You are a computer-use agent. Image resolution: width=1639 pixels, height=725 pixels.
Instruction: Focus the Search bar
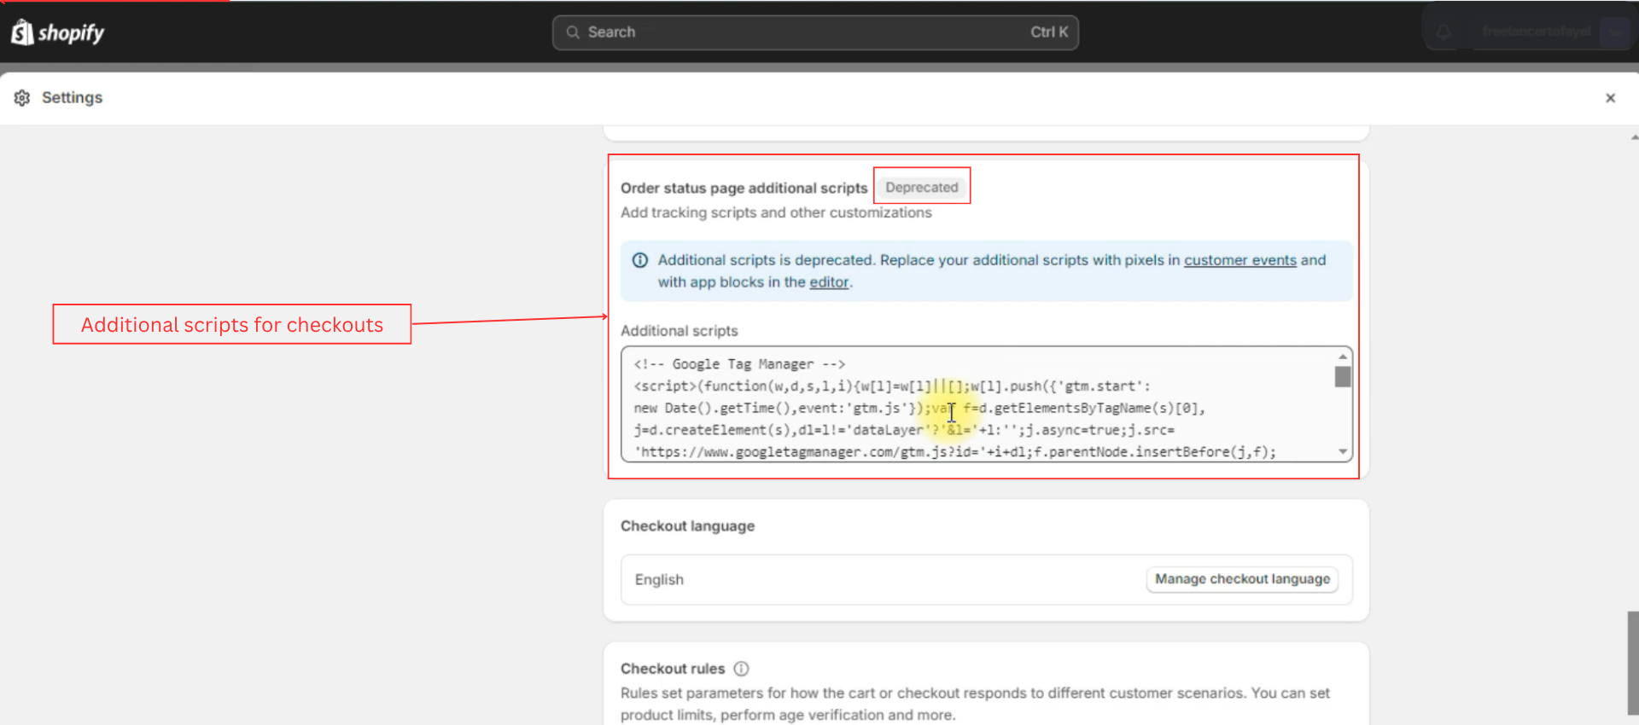815,32
